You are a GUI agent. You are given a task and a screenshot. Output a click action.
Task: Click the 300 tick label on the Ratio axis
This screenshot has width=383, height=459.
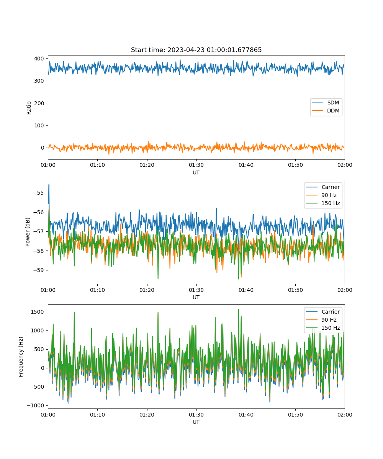40,81
